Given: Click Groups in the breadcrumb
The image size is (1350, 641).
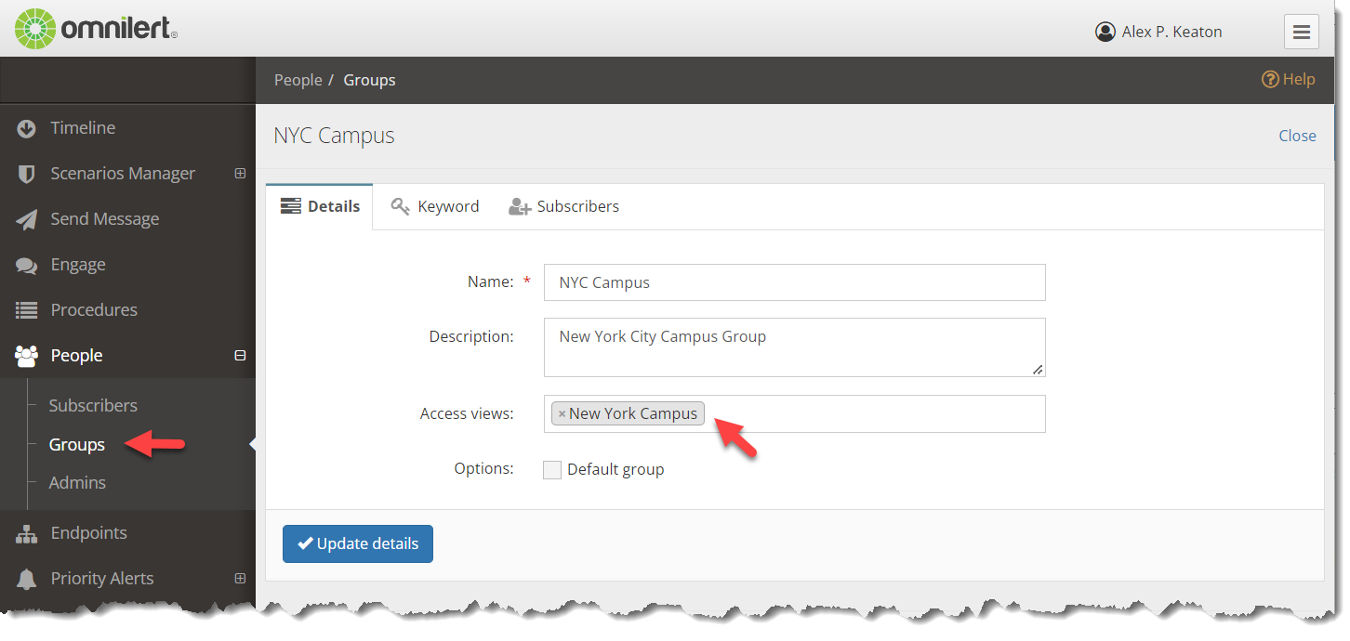Looking at the screenshot, I should (x=369, y=80).
